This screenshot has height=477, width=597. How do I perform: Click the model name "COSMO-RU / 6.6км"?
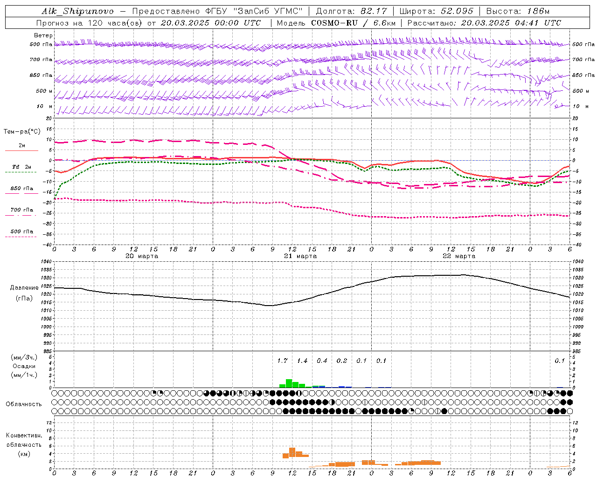[354, 23]
